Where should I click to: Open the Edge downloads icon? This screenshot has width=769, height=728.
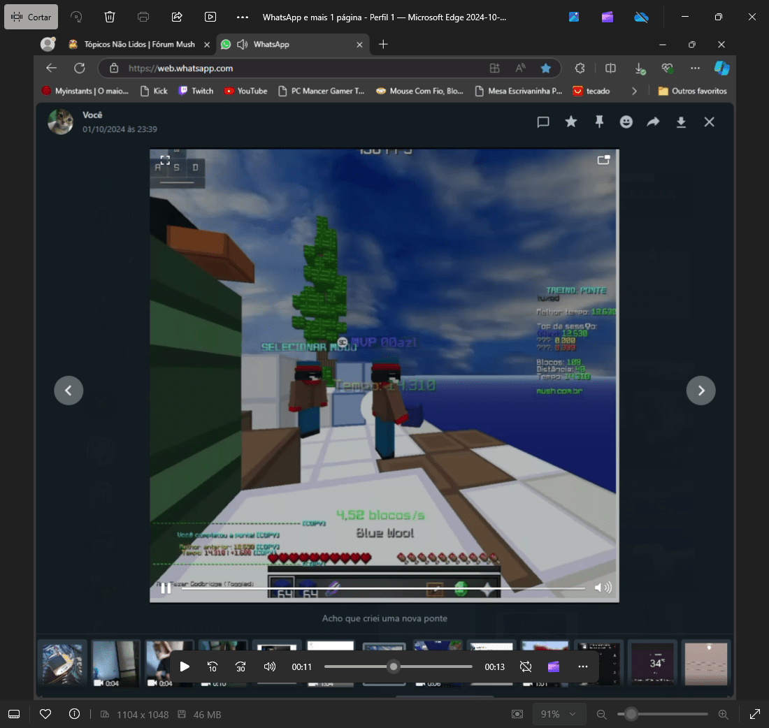click(640, 68)
